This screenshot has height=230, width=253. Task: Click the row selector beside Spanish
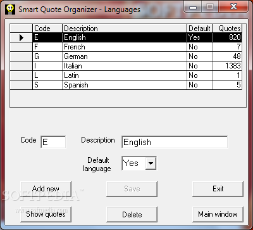click(22, 85)
